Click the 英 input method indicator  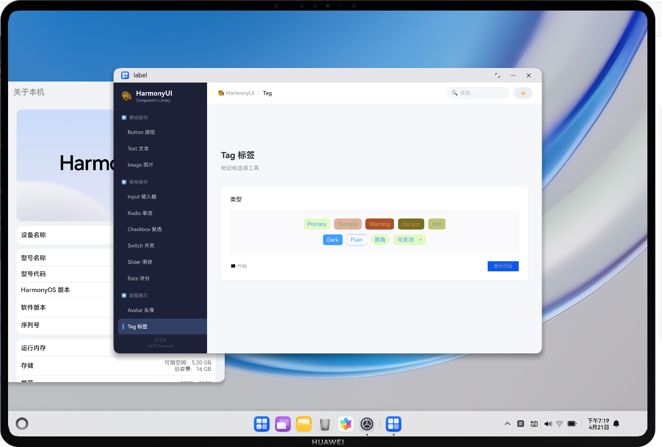(x=520, y=424)
